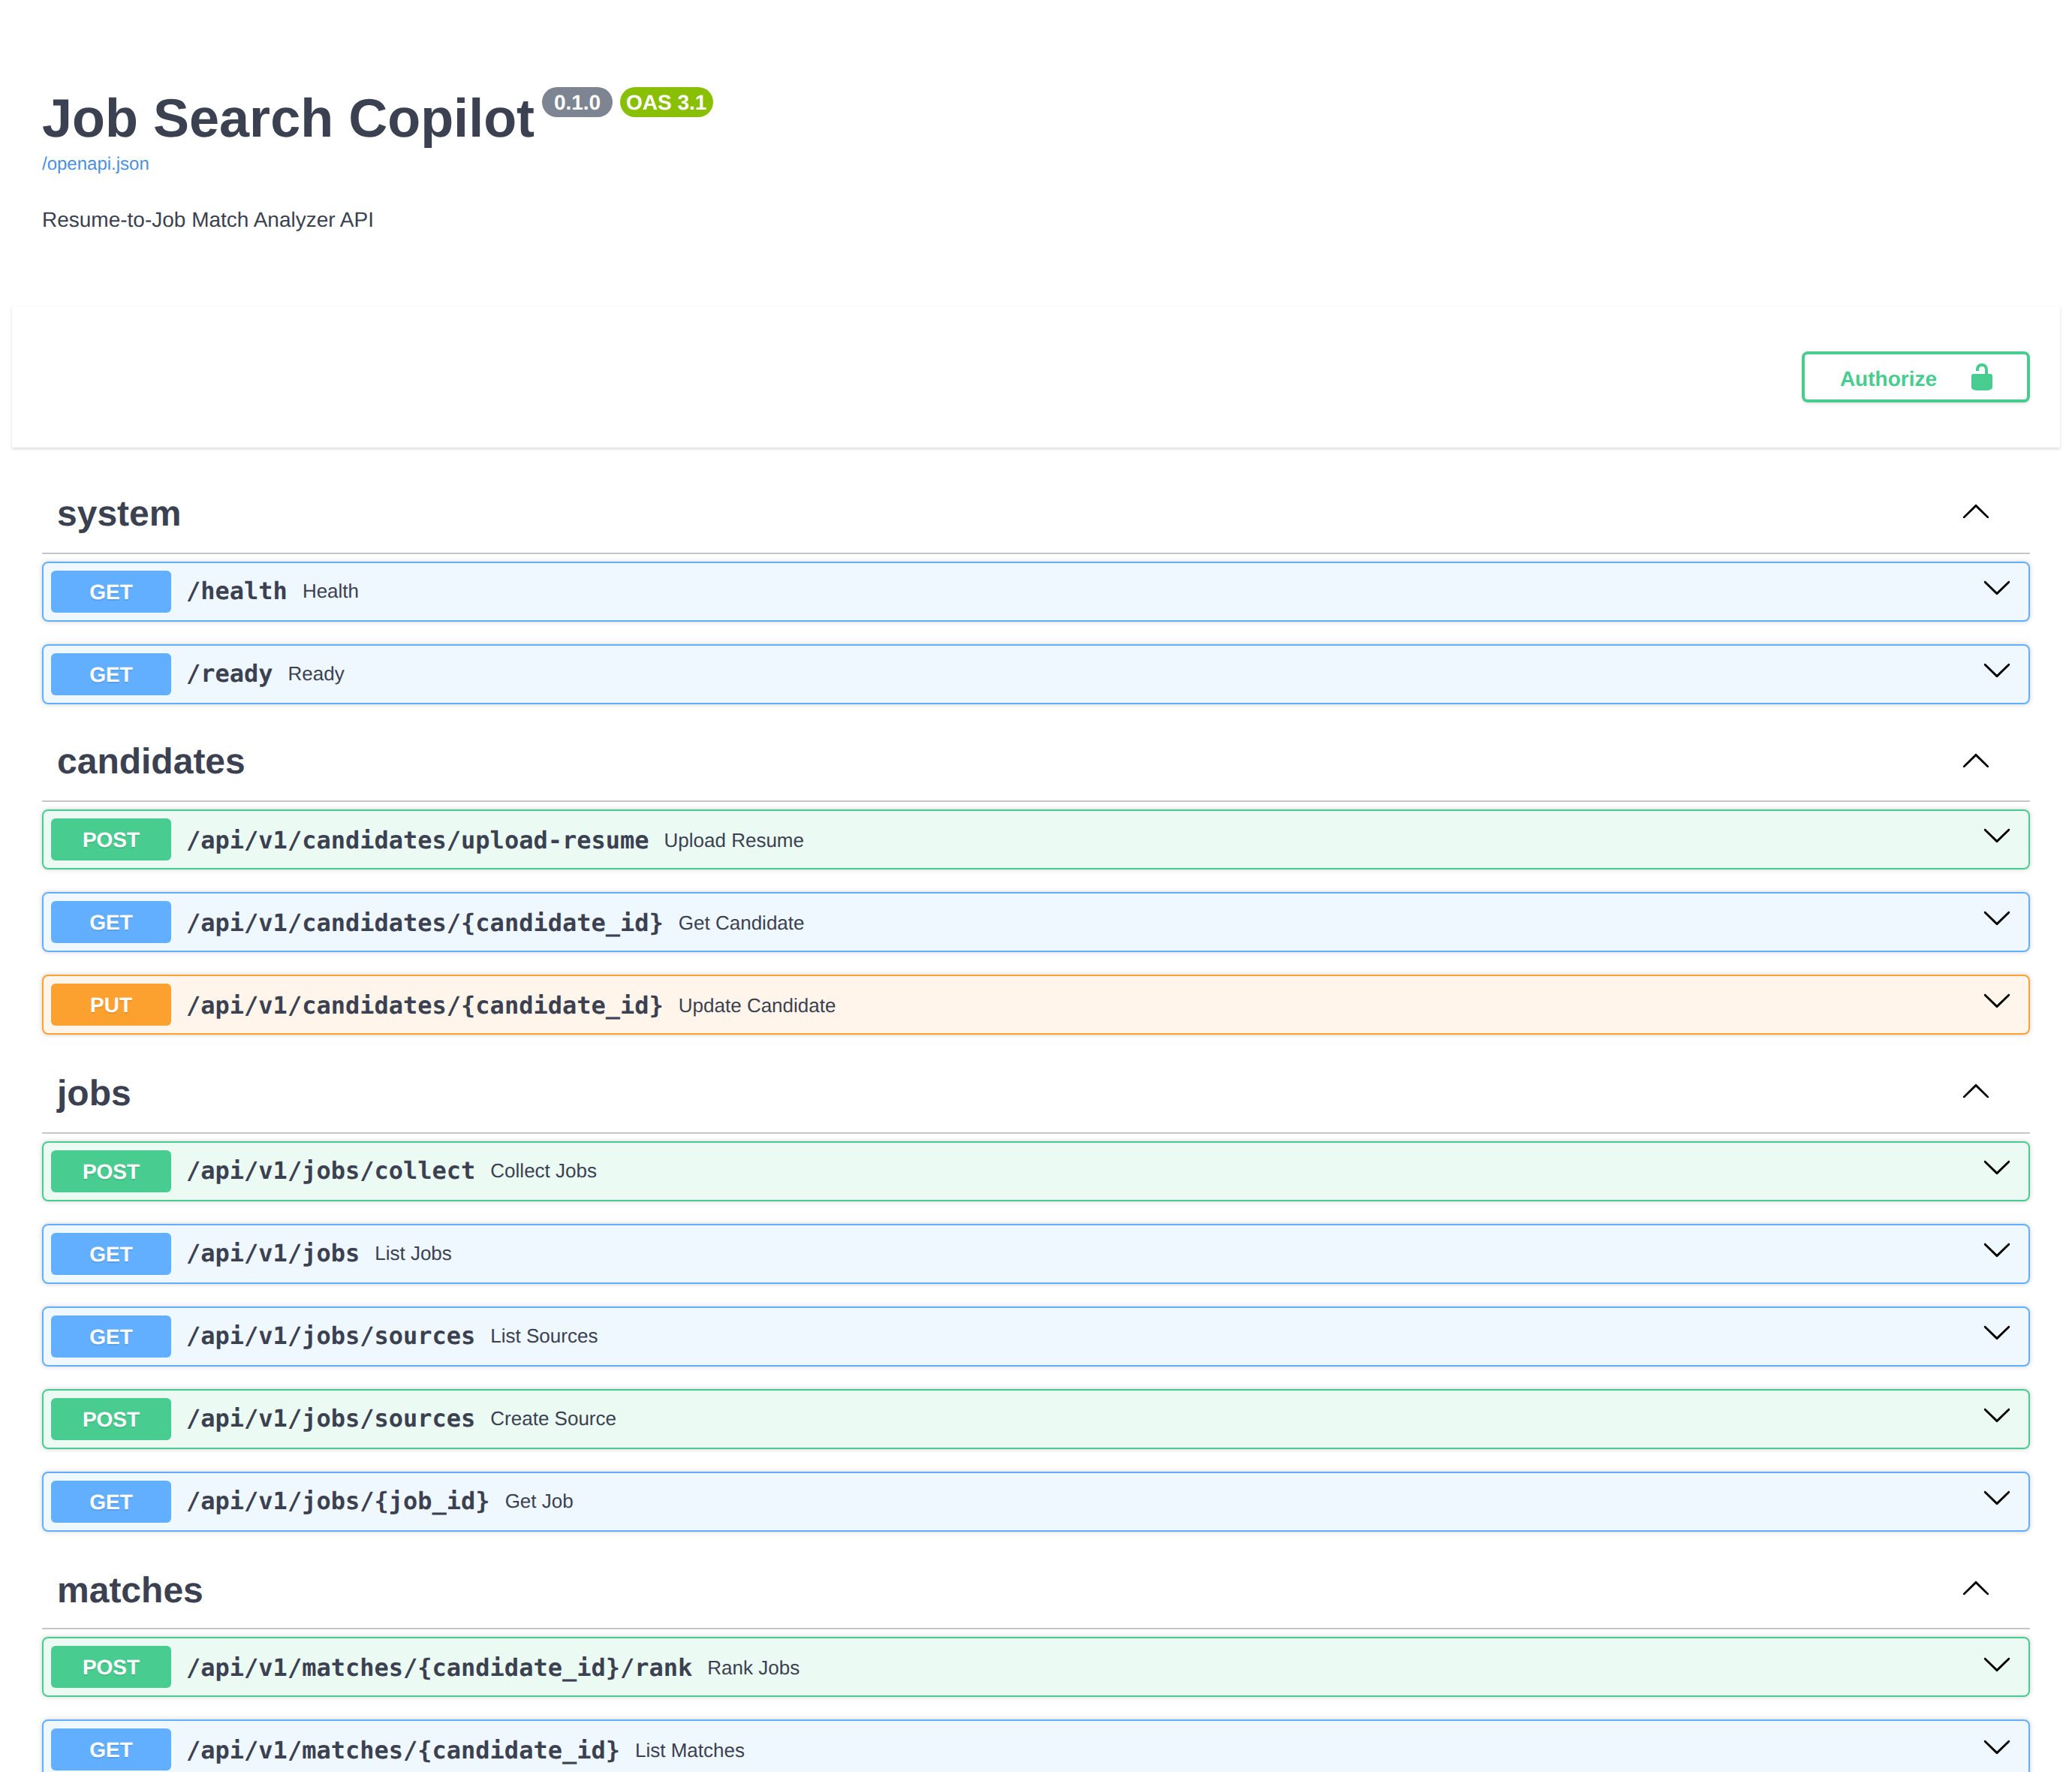
Task: Click the /ready path text
Action: [x=230, y=674]
